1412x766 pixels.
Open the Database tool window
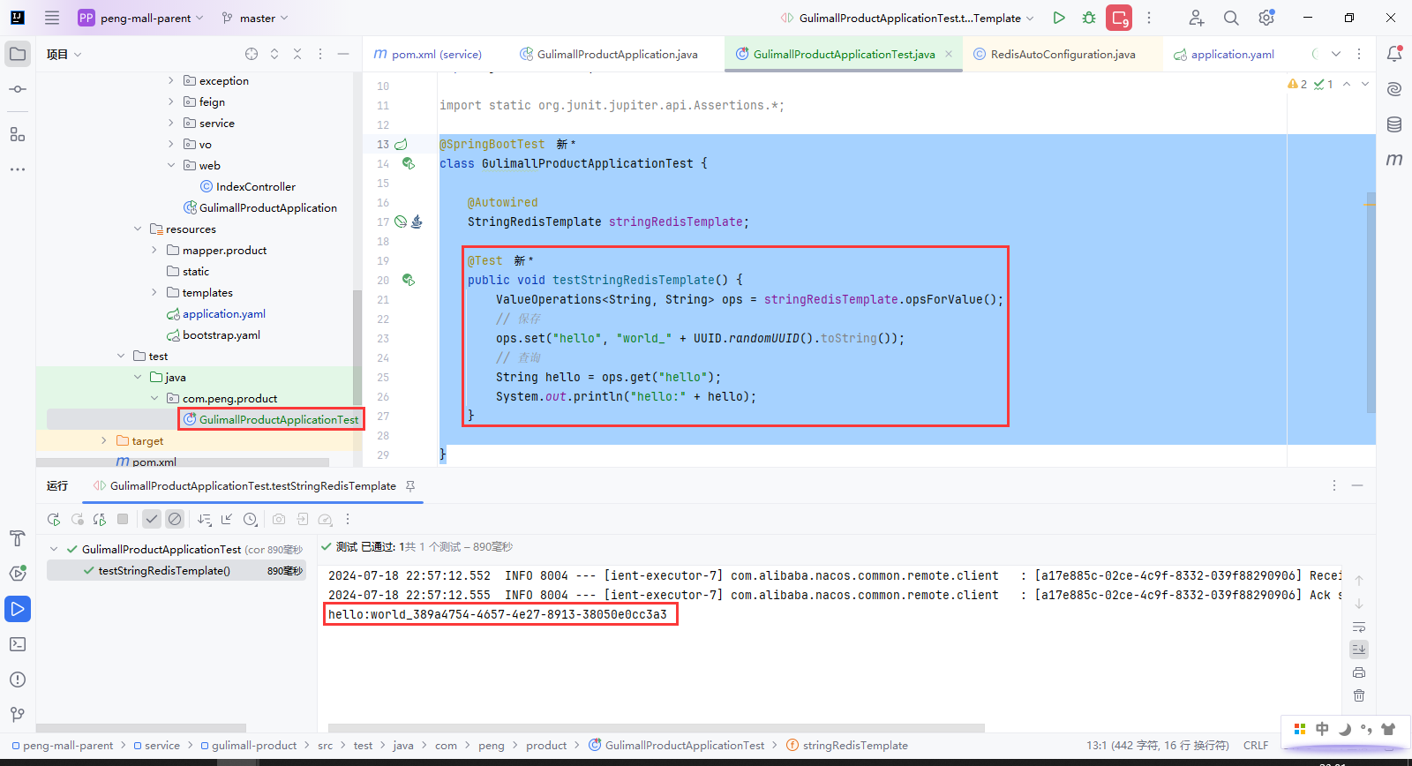1394,124
